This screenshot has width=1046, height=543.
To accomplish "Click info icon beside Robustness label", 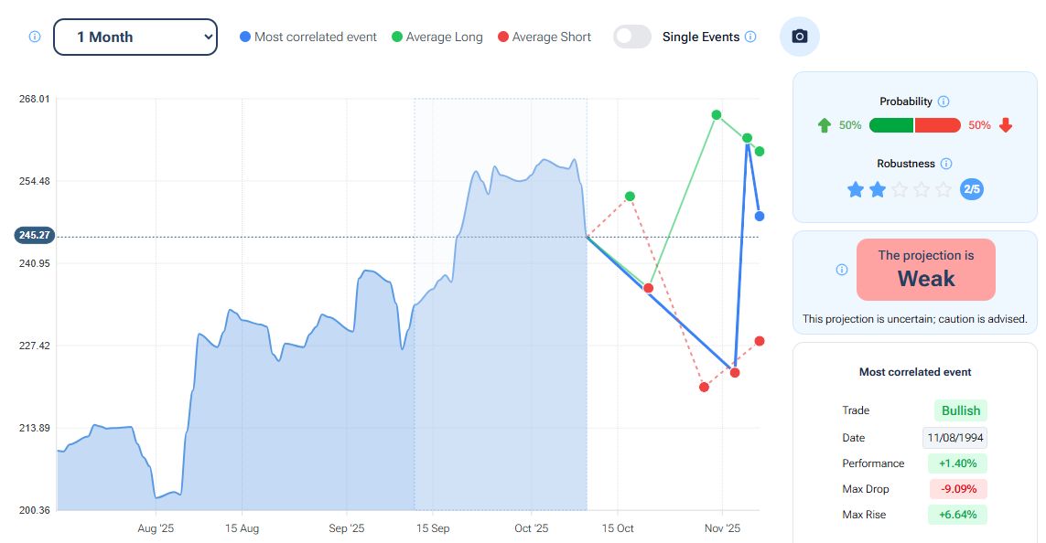I will pyautogui.click(x=946, y=164).
